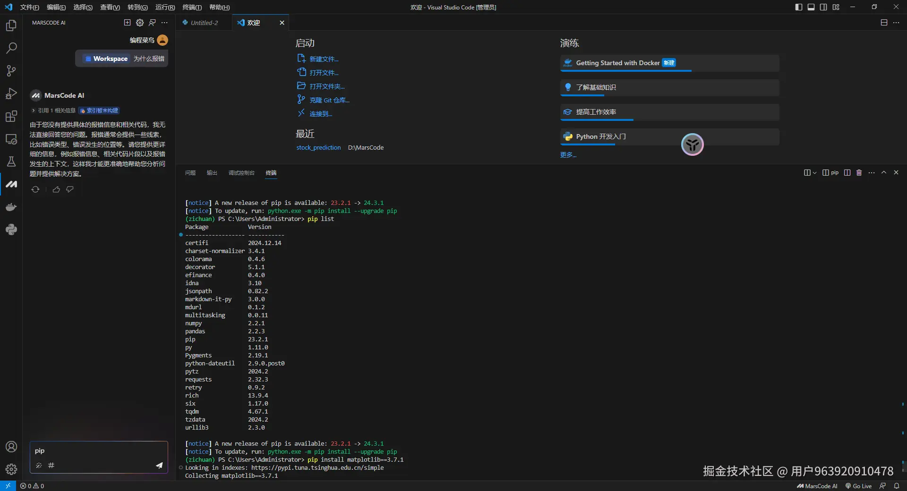Image resolution: width=907 pixels, height=491 pixels.
Task: Send the chat message in MarsCode input
Action: coord(159,466)
